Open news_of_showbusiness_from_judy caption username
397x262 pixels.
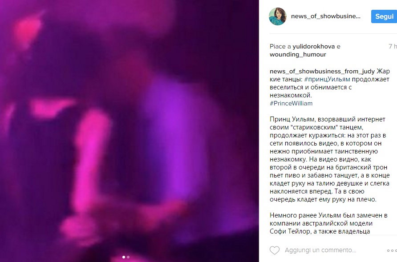(x=322, y=71)
